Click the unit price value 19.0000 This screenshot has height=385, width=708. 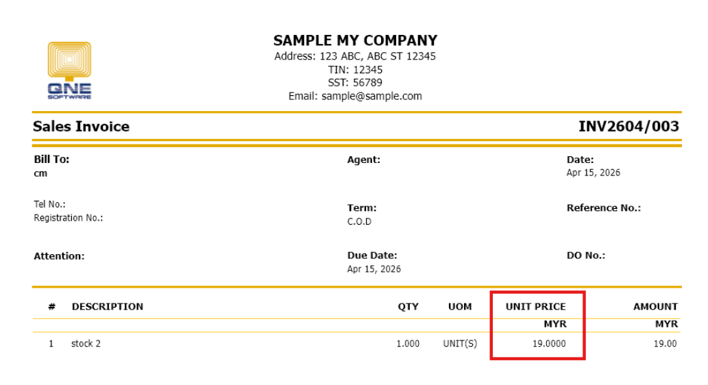click(549, 344)
